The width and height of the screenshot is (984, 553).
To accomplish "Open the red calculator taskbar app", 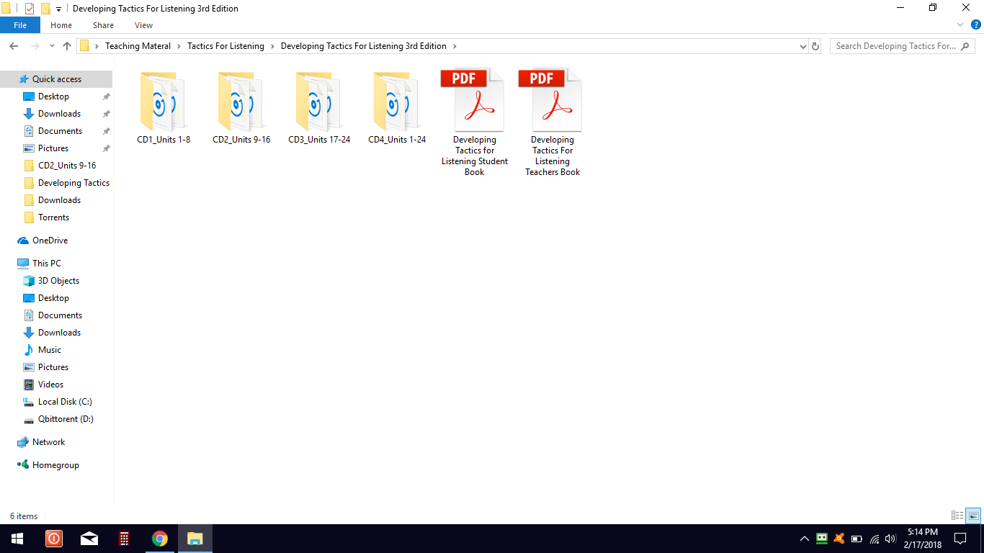I will (x=125, y=539).
